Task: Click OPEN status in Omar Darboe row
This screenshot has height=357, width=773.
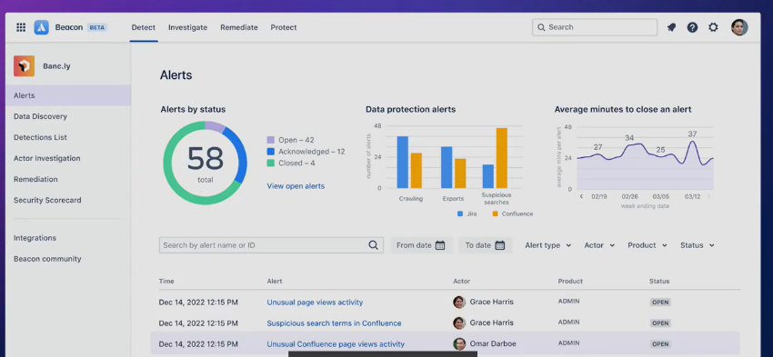Action: click(x=660, y=344)
